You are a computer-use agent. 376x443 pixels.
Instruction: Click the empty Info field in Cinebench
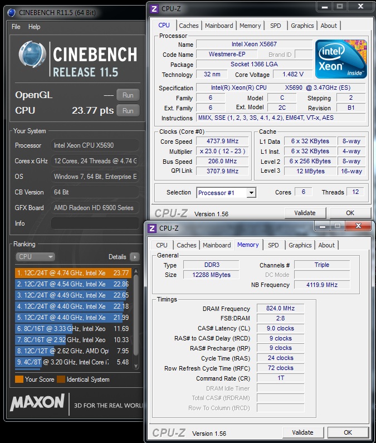[x=95, y=223]
